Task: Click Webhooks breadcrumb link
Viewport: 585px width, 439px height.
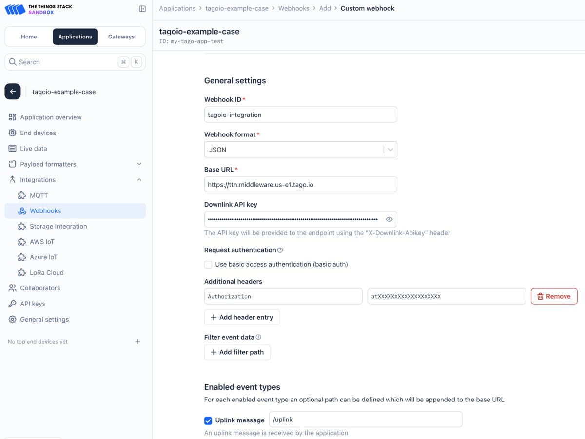Action: pos(294,8)
